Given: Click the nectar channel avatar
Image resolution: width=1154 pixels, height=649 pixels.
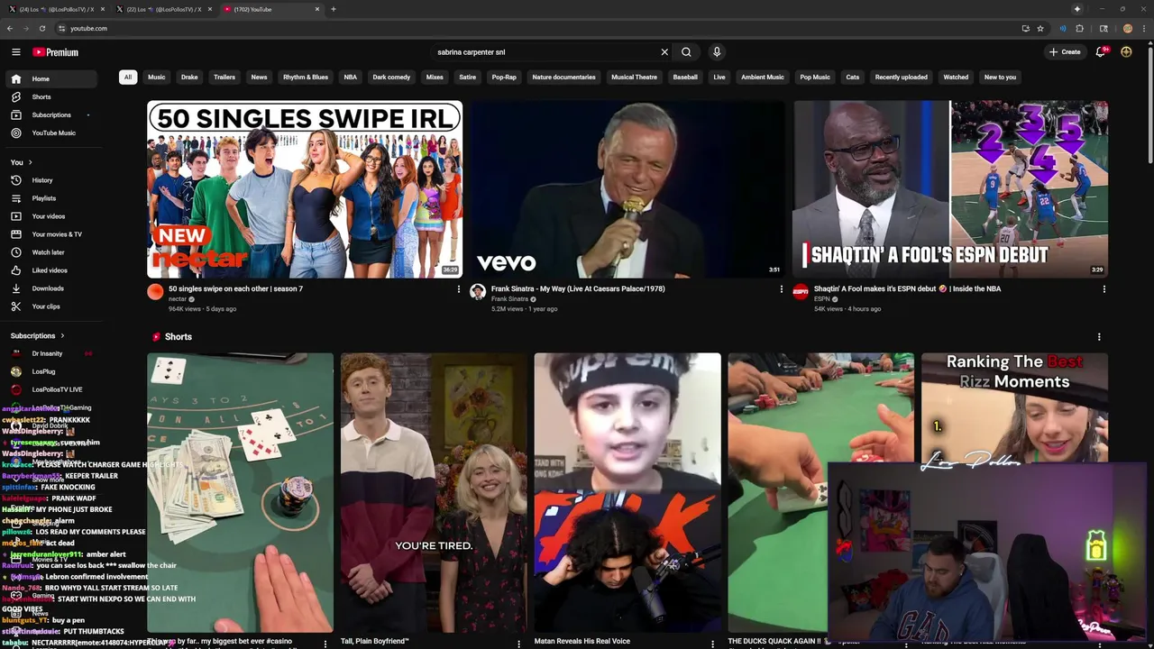Looking at the screenshot, I should [156, 291].
